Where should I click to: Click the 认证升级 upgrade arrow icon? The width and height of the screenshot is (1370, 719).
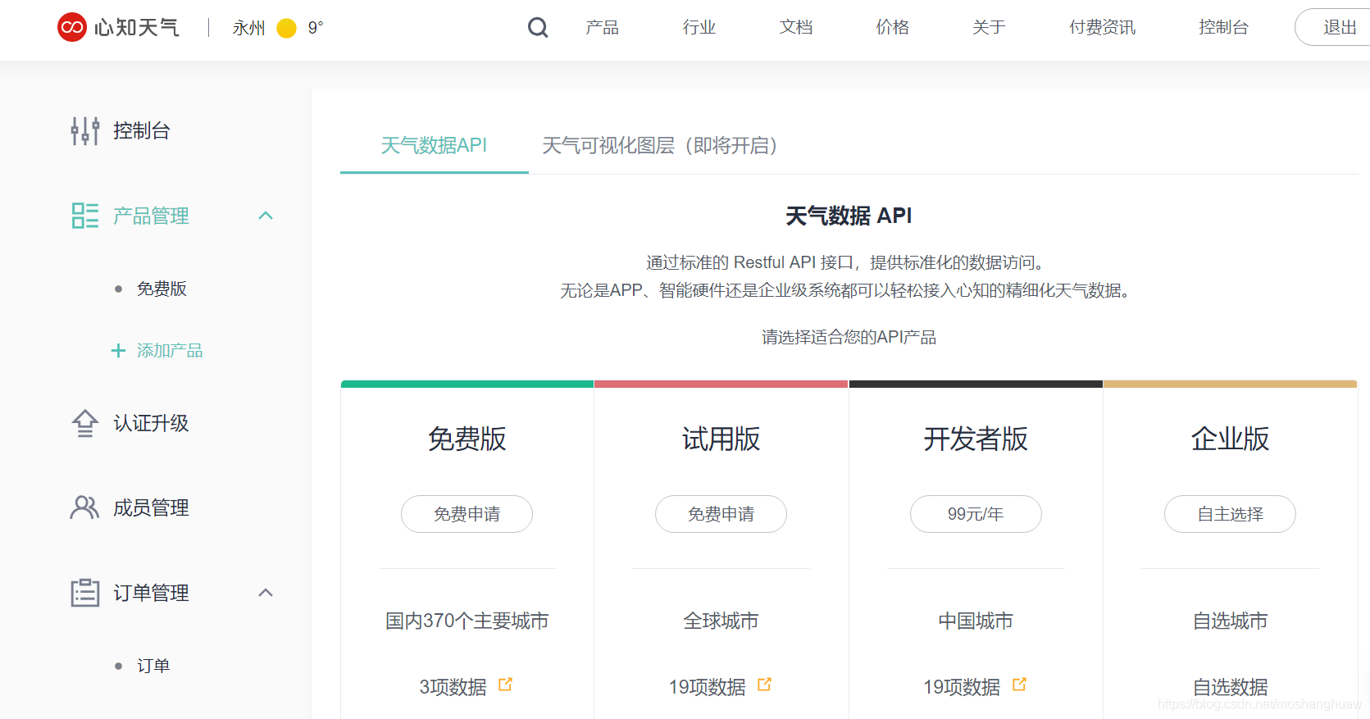(x=85, y=423)
